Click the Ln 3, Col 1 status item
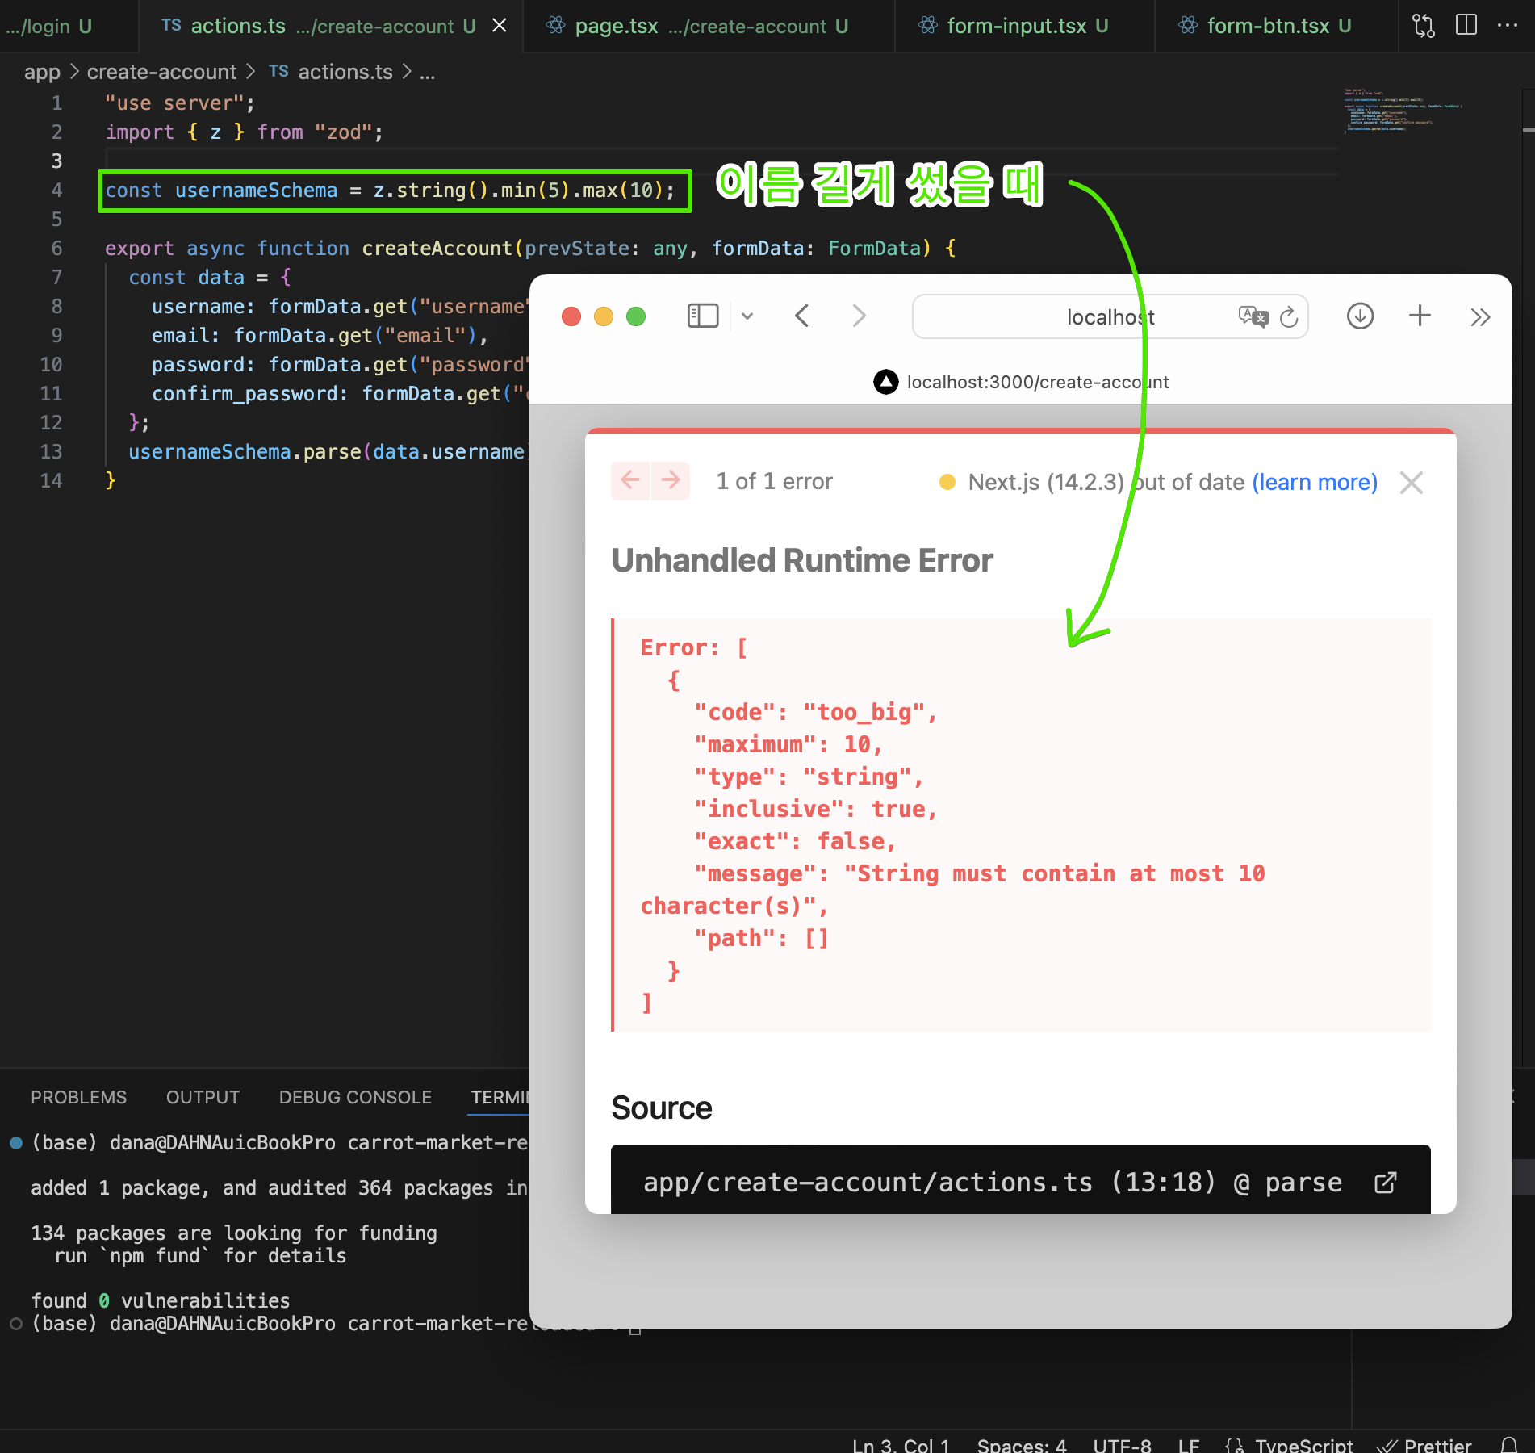1535x1453 pixels. [901, 1445]
